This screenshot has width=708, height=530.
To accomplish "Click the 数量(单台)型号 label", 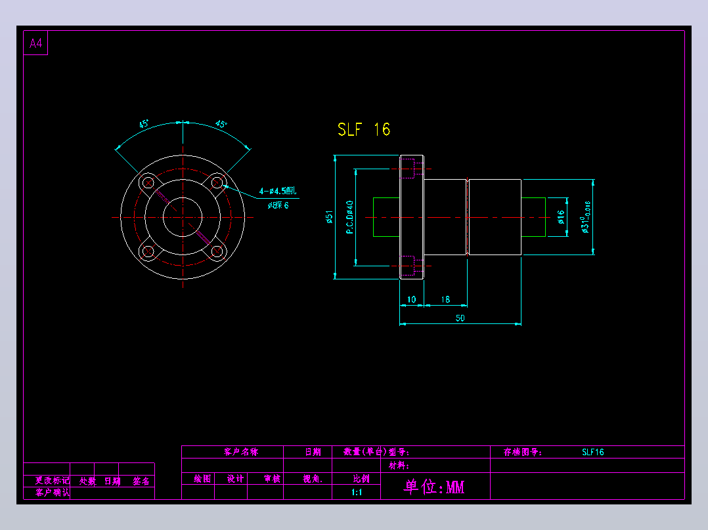I will coord(376,452).
